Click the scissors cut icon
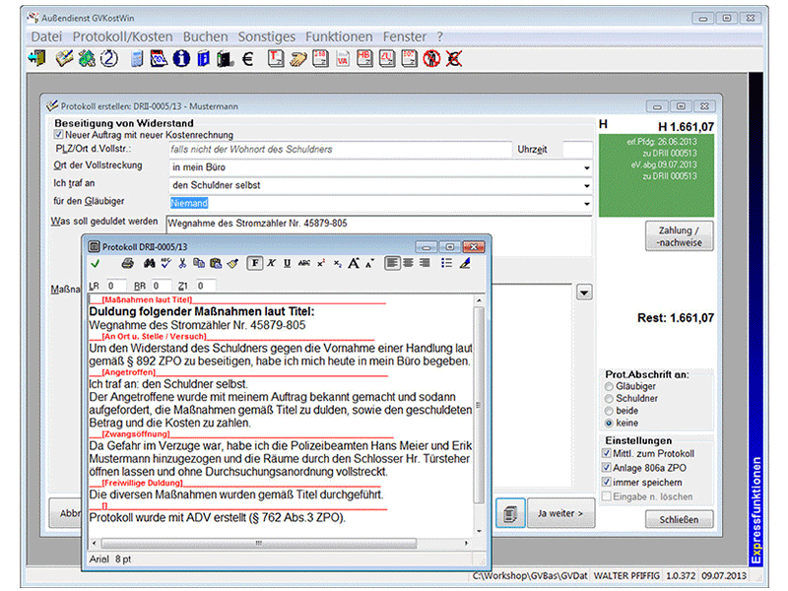Screen dimensions: 788x591 point(183,263)
